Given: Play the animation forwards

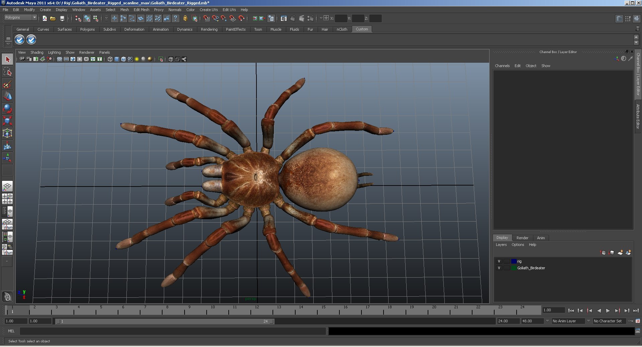Looking at the screenshot, I should pyautogui.click(x=608, y=311).
